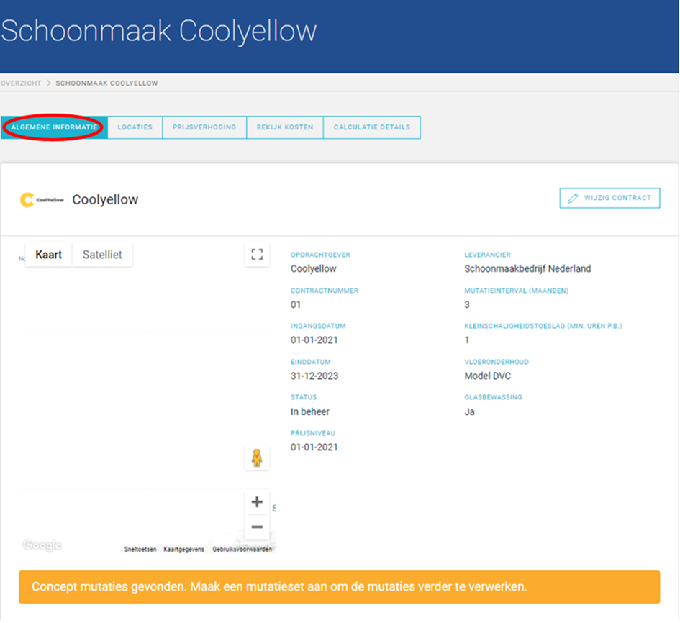This screenshot has height=623, width=680.
Task: Toggle fullscreen map view
Action: tap(257, 255)
